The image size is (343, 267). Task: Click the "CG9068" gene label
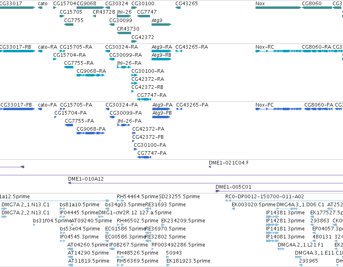point(86,4)
